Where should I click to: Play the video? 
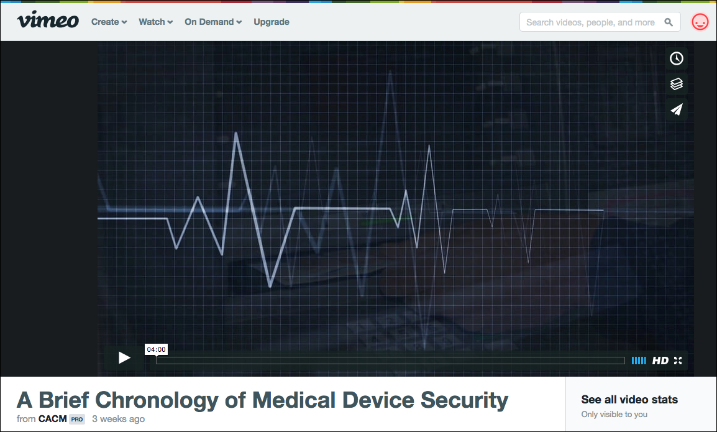(124, 357)
